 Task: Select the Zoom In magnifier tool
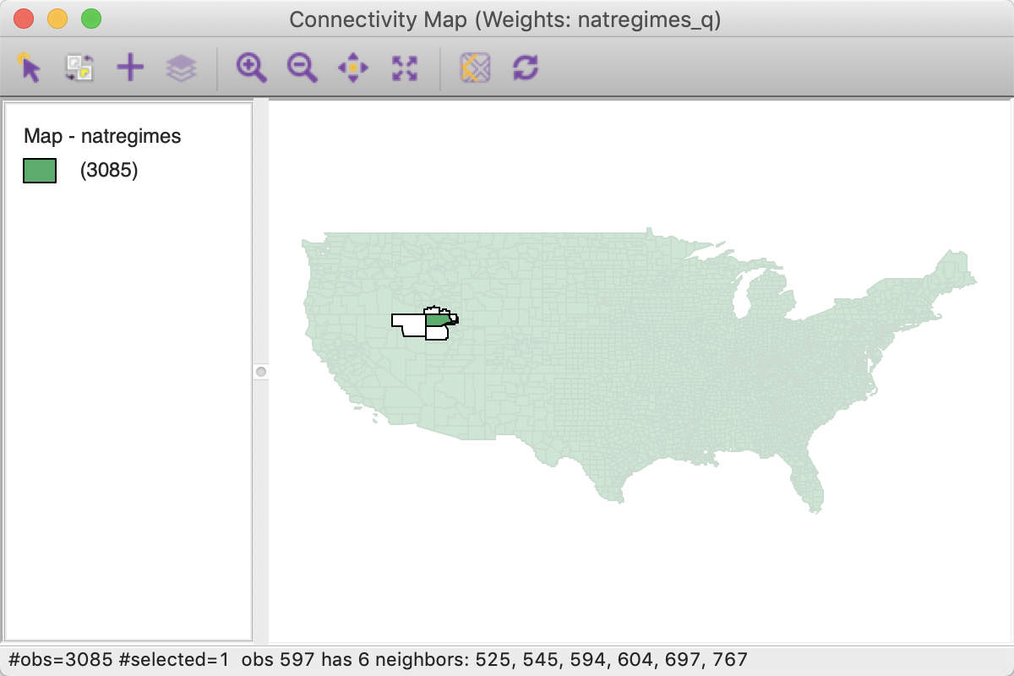(250, 67)
